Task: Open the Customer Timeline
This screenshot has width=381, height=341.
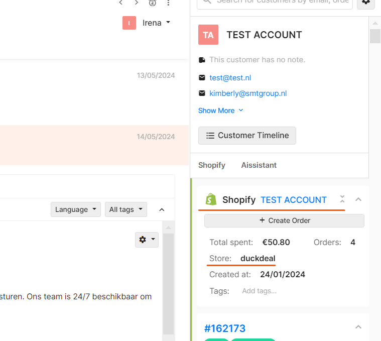Action: coord(247,136)
